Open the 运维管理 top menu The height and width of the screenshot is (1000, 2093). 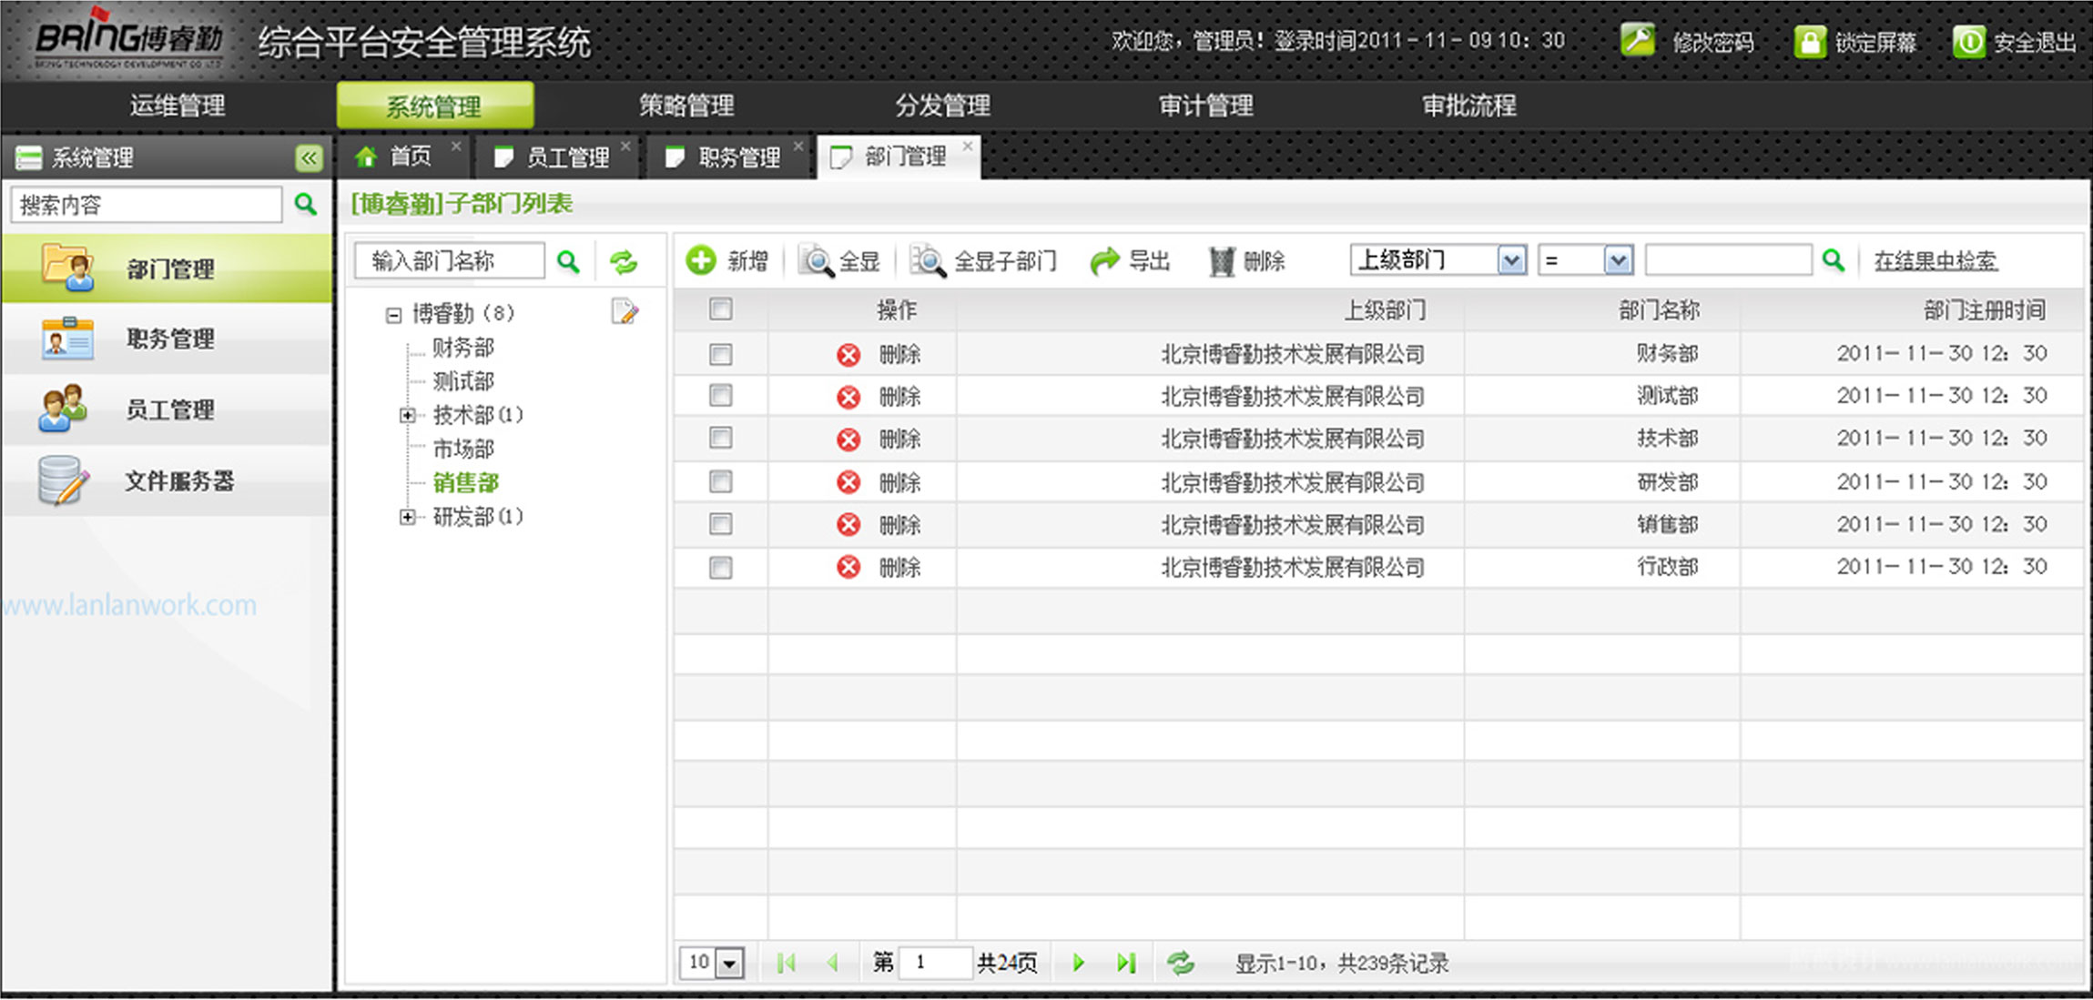[178, 106]
